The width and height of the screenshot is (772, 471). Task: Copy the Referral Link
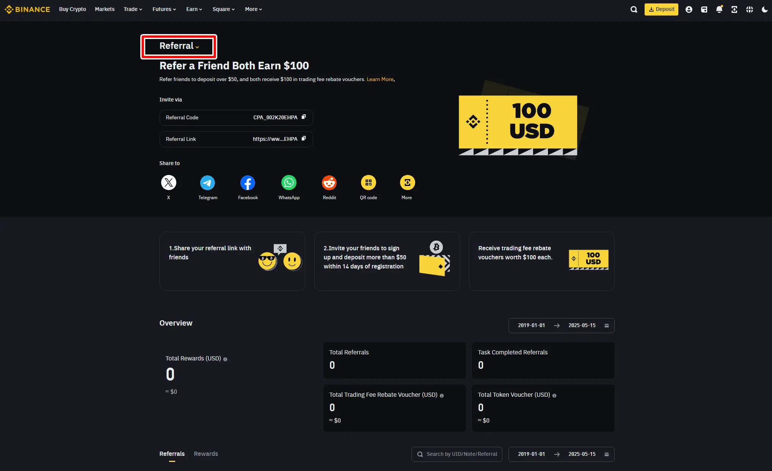303,139
